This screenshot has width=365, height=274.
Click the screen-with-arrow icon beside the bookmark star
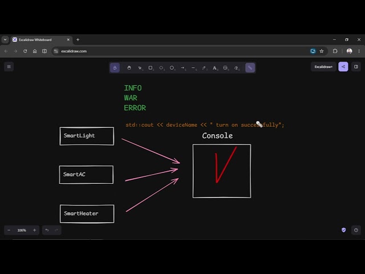[313, 51]
